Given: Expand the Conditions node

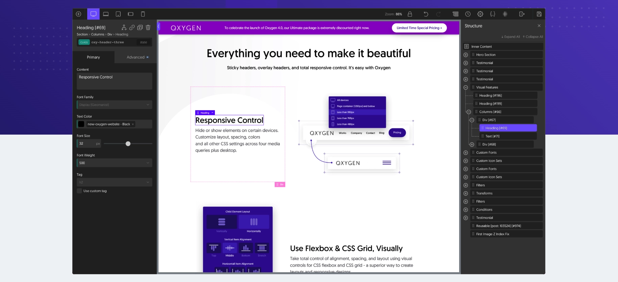Looking at the screenshot, I should [x=466, y=209].
